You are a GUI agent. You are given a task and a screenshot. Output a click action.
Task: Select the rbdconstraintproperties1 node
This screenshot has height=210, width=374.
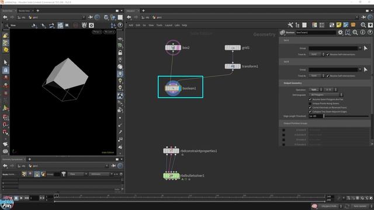pyautogui.click(x=171, y=150)
